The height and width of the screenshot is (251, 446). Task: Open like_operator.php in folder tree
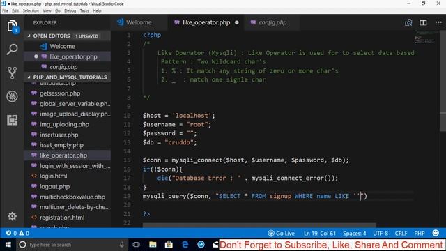click(68, 155)
